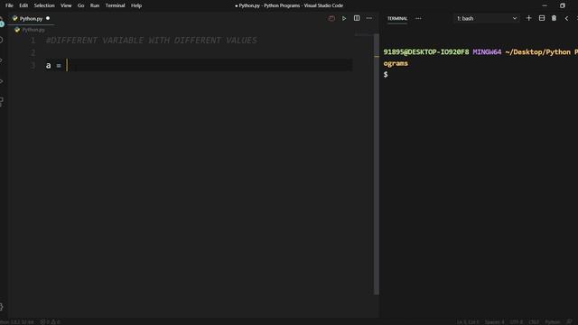This screenshot has width=578, height=325.
Task: Click the red icon beside the run button
Action: pyautogui.click(x=331, y=18)
